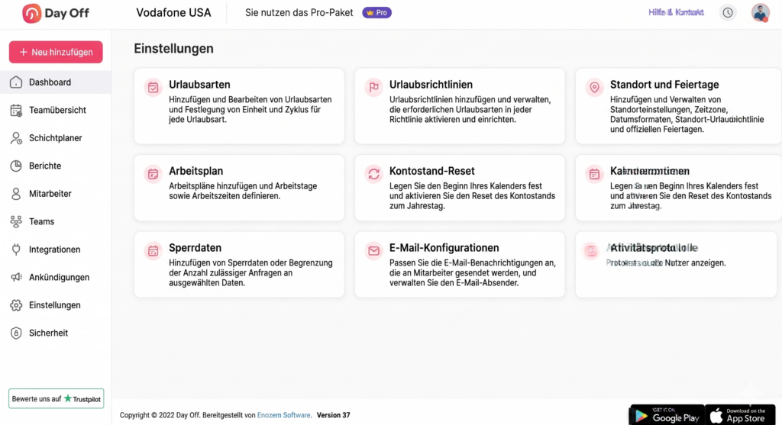Click the Hilfe & Kontakt link
Image resolution: width=782 pixels, height=425 pixels.
point(676,13)
